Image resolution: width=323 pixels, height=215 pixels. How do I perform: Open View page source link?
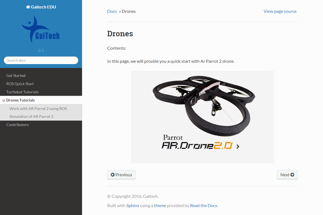tap(280, 11)
